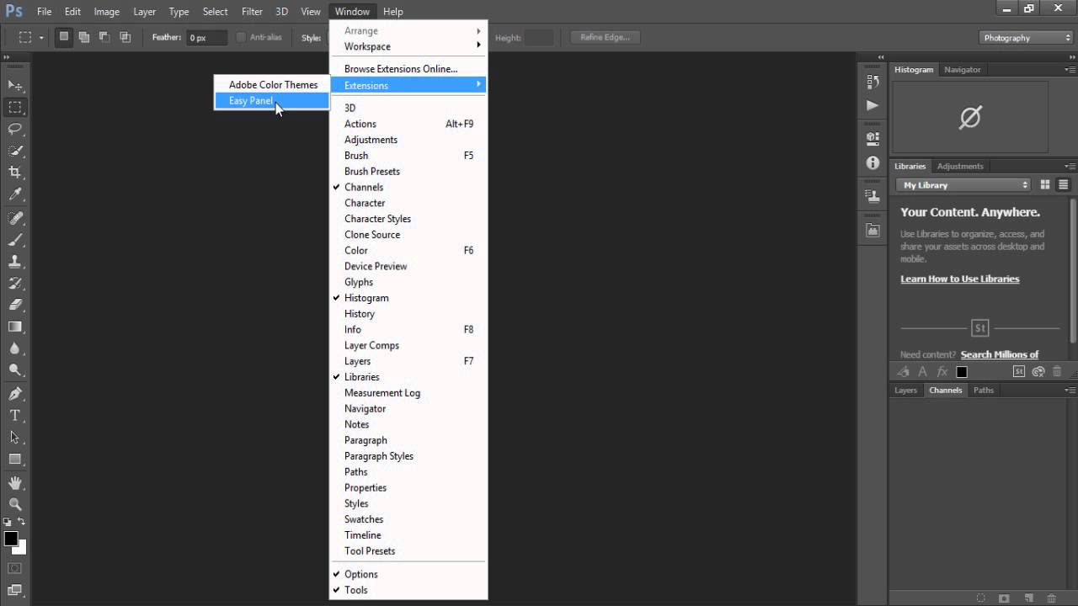Open the tool preset picker arrow
The image size is (1078, 606).
click(41, 38)
